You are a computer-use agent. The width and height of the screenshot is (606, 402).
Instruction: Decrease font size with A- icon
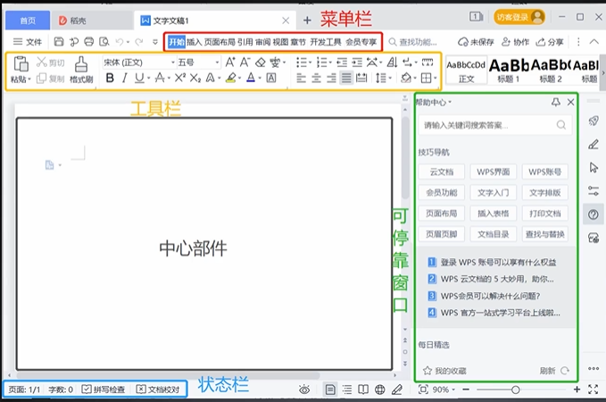click(x=245, y=62)
